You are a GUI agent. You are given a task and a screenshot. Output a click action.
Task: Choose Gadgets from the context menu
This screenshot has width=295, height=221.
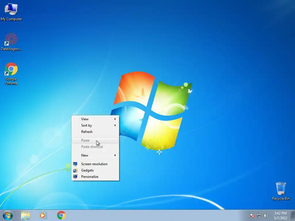point(95,170)
